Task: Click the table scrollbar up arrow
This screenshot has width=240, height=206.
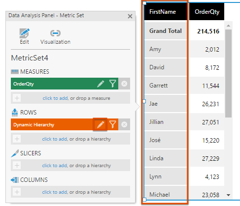Action: pyautogui.click(x=228, y=26)
